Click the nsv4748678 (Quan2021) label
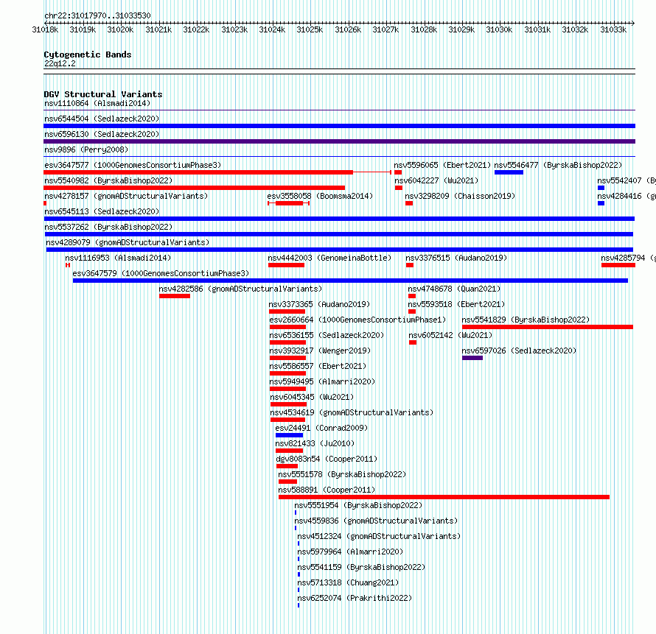The width and height of the screenshot is (656, 634). coord(454,289)
